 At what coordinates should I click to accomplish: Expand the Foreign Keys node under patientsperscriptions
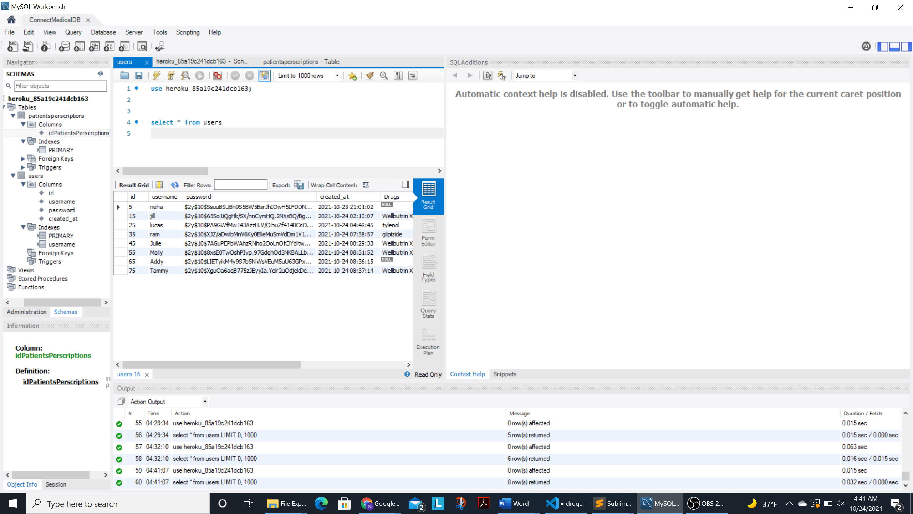(23, 158)
